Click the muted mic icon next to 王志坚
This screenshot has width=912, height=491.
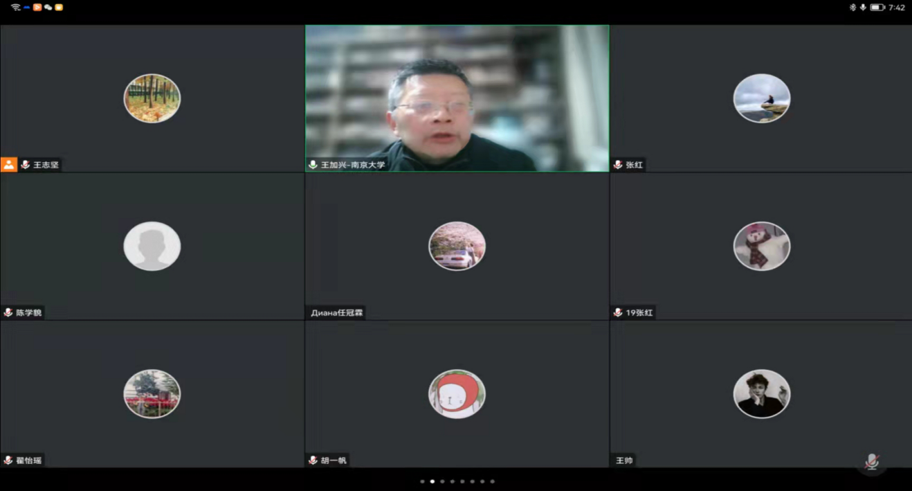click(26, 165)
